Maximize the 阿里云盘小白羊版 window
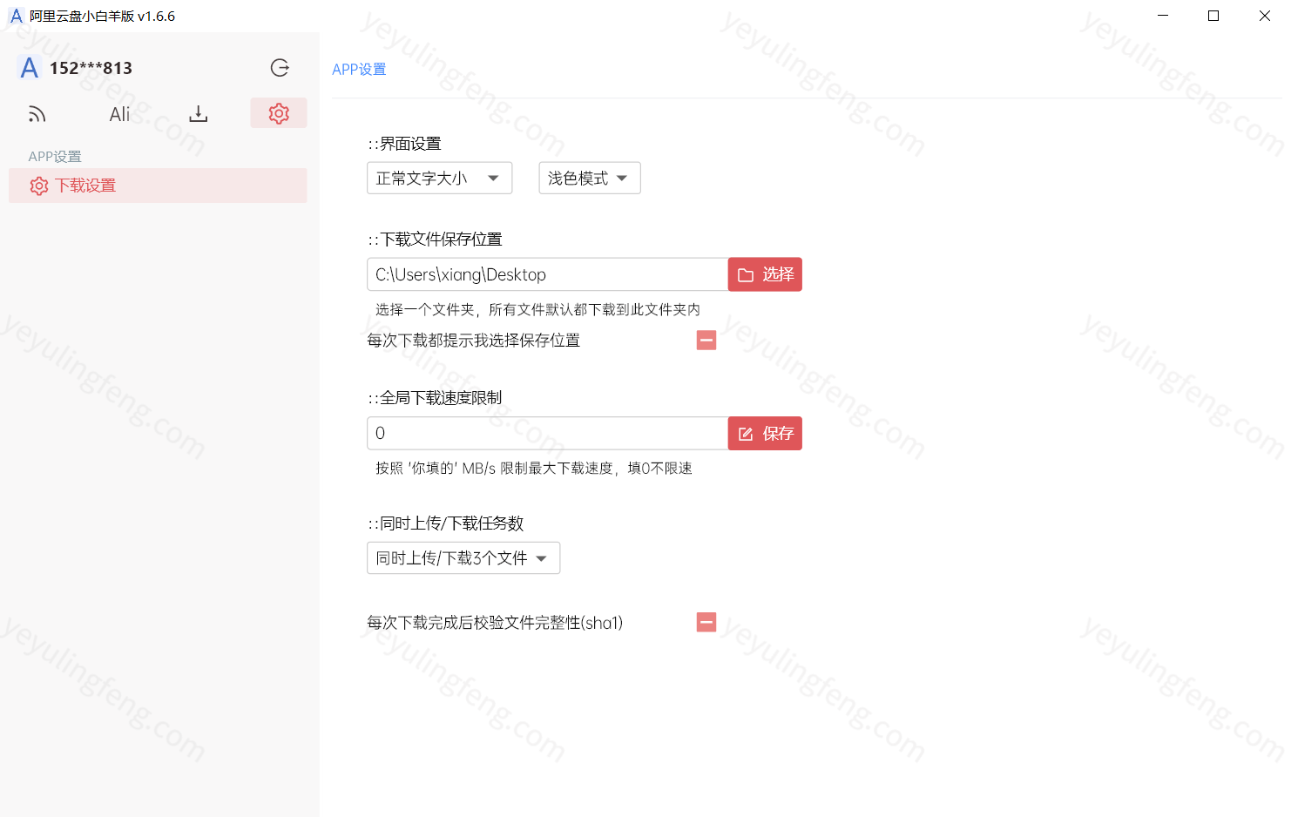This screenshot has width=1291, height=817. tap(1213, 16)
